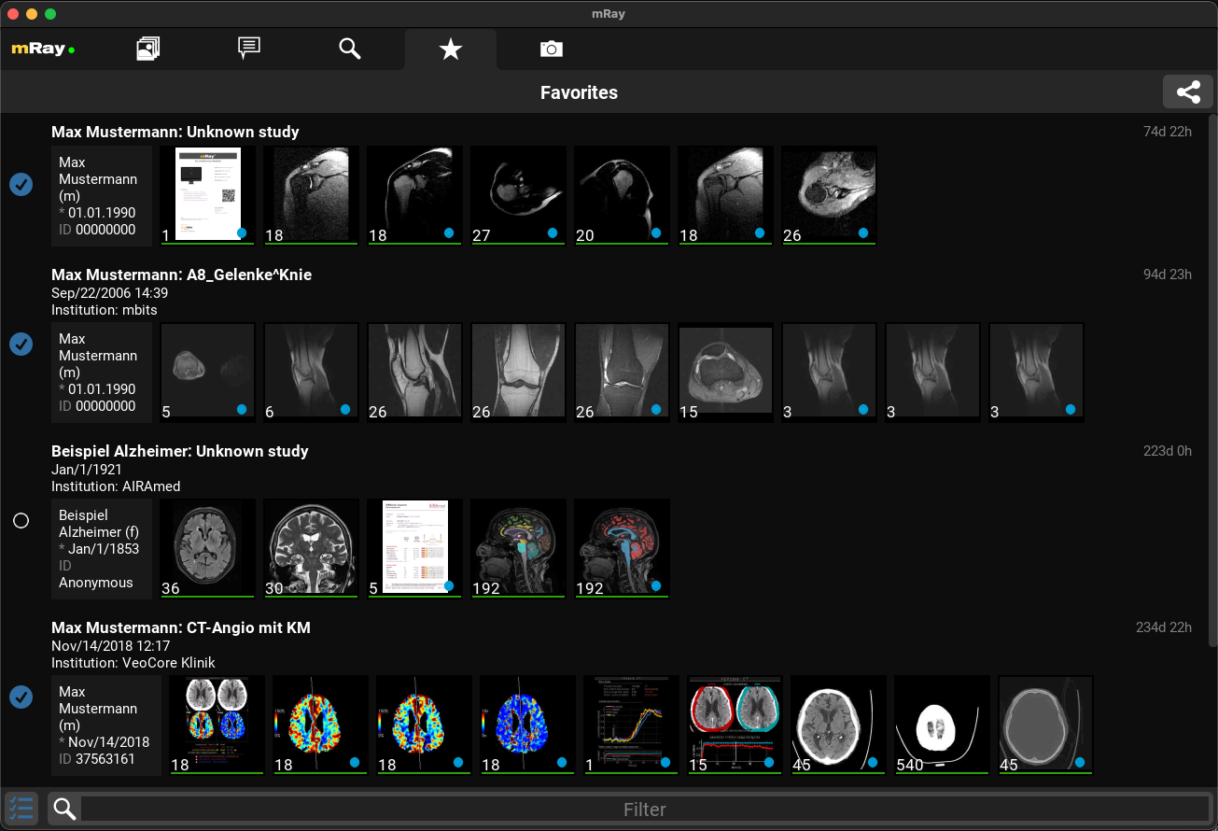Click the vertical scrollbar on the right
1218x831 pixels.
[1211, 373]
